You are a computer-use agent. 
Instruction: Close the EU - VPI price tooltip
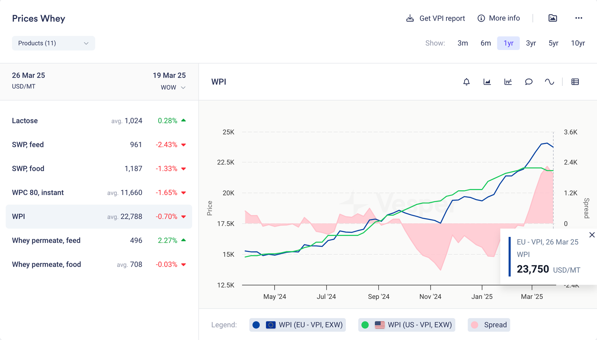[592, 235]
